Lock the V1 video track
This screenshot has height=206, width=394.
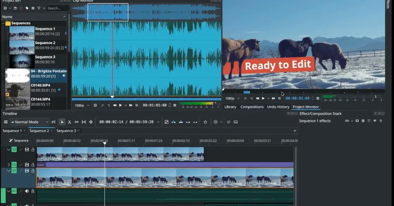(x=33, y=171)
